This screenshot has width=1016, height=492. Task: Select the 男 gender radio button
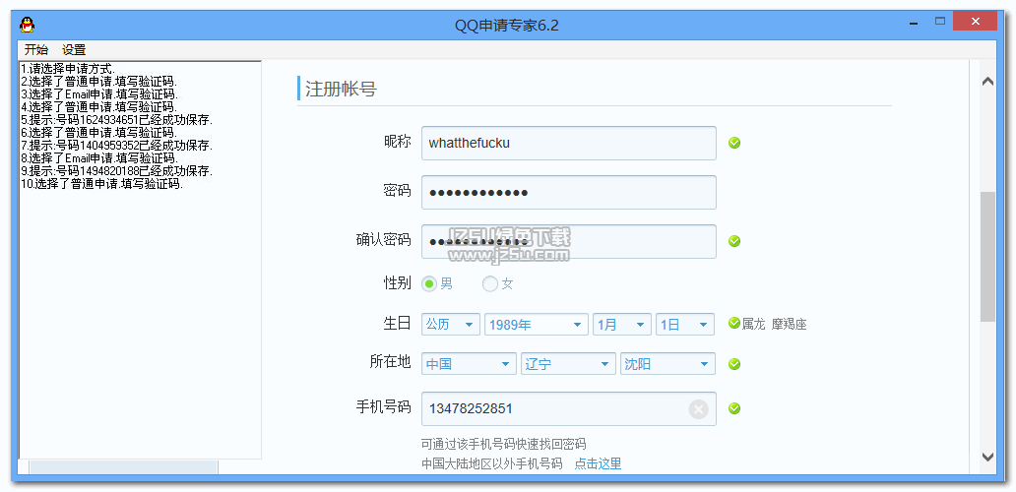(x=429, y=283)
